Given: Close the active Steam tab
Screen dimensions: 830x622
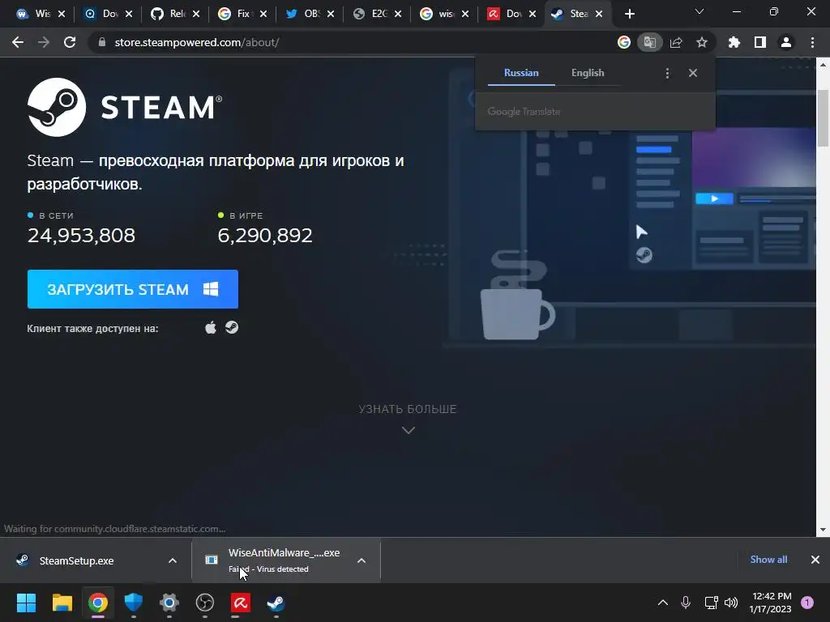Looking at the screenshot, I should 599,14.
